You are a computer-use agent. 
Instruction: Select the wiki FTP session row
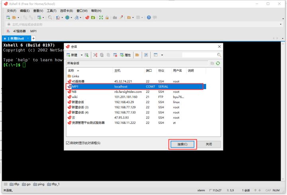(x=137, y=97)
